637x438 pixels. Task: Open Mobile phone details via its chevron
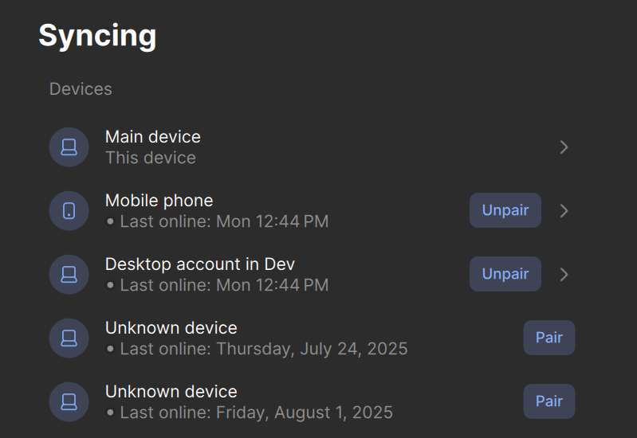(564, 211)
